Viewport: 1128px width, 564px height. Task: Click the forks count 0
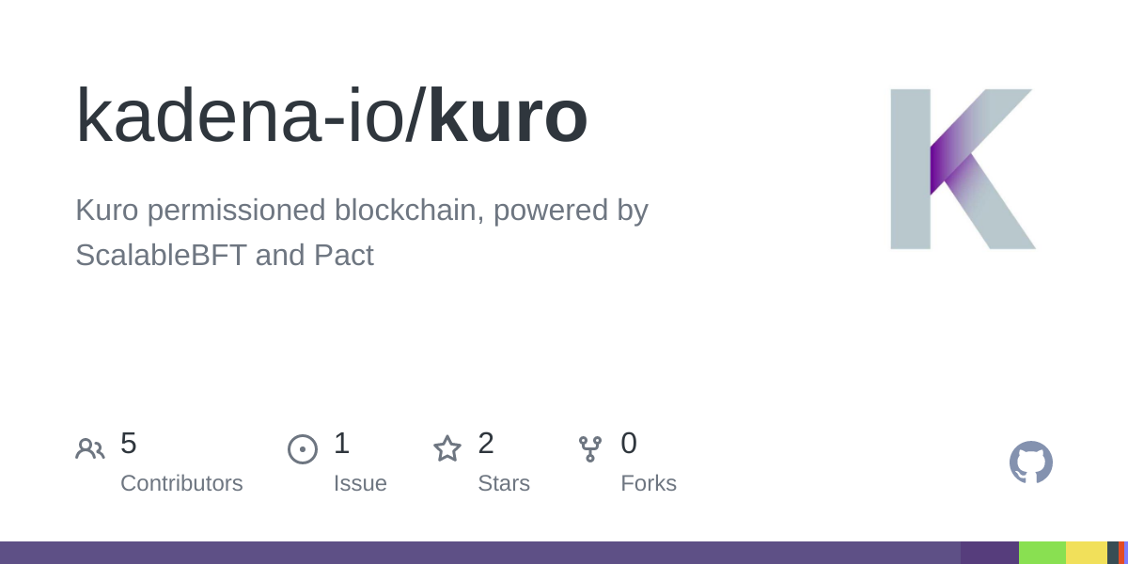[629, 444]
